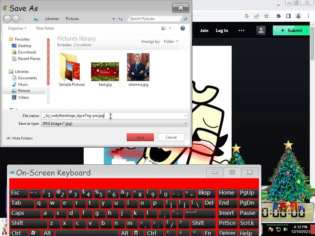This screenshot has width=315, height=236.
Task: Open the view options dropdown arrow
Action: click(170, 28)
